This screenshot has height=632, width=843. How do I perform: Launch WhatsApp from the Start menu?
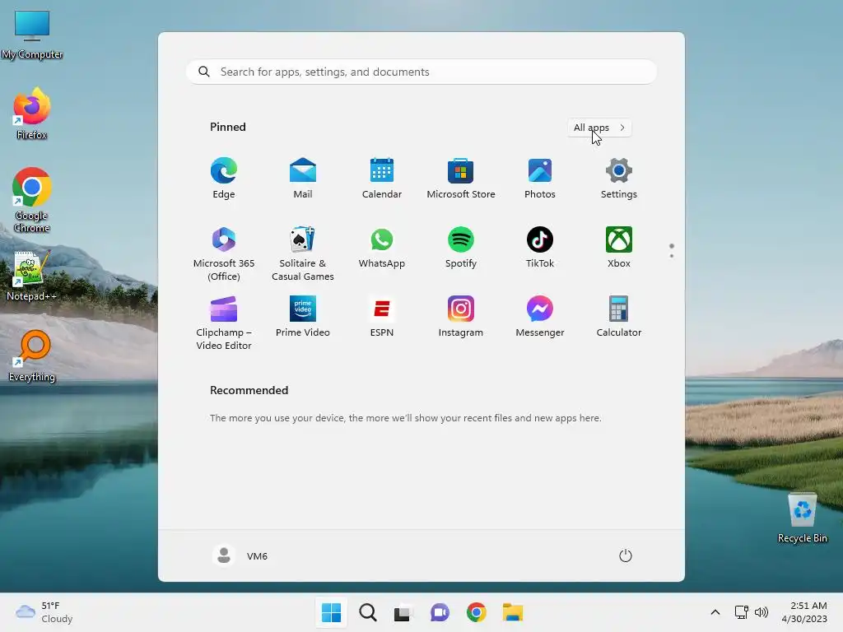click(x=382, y=248)
